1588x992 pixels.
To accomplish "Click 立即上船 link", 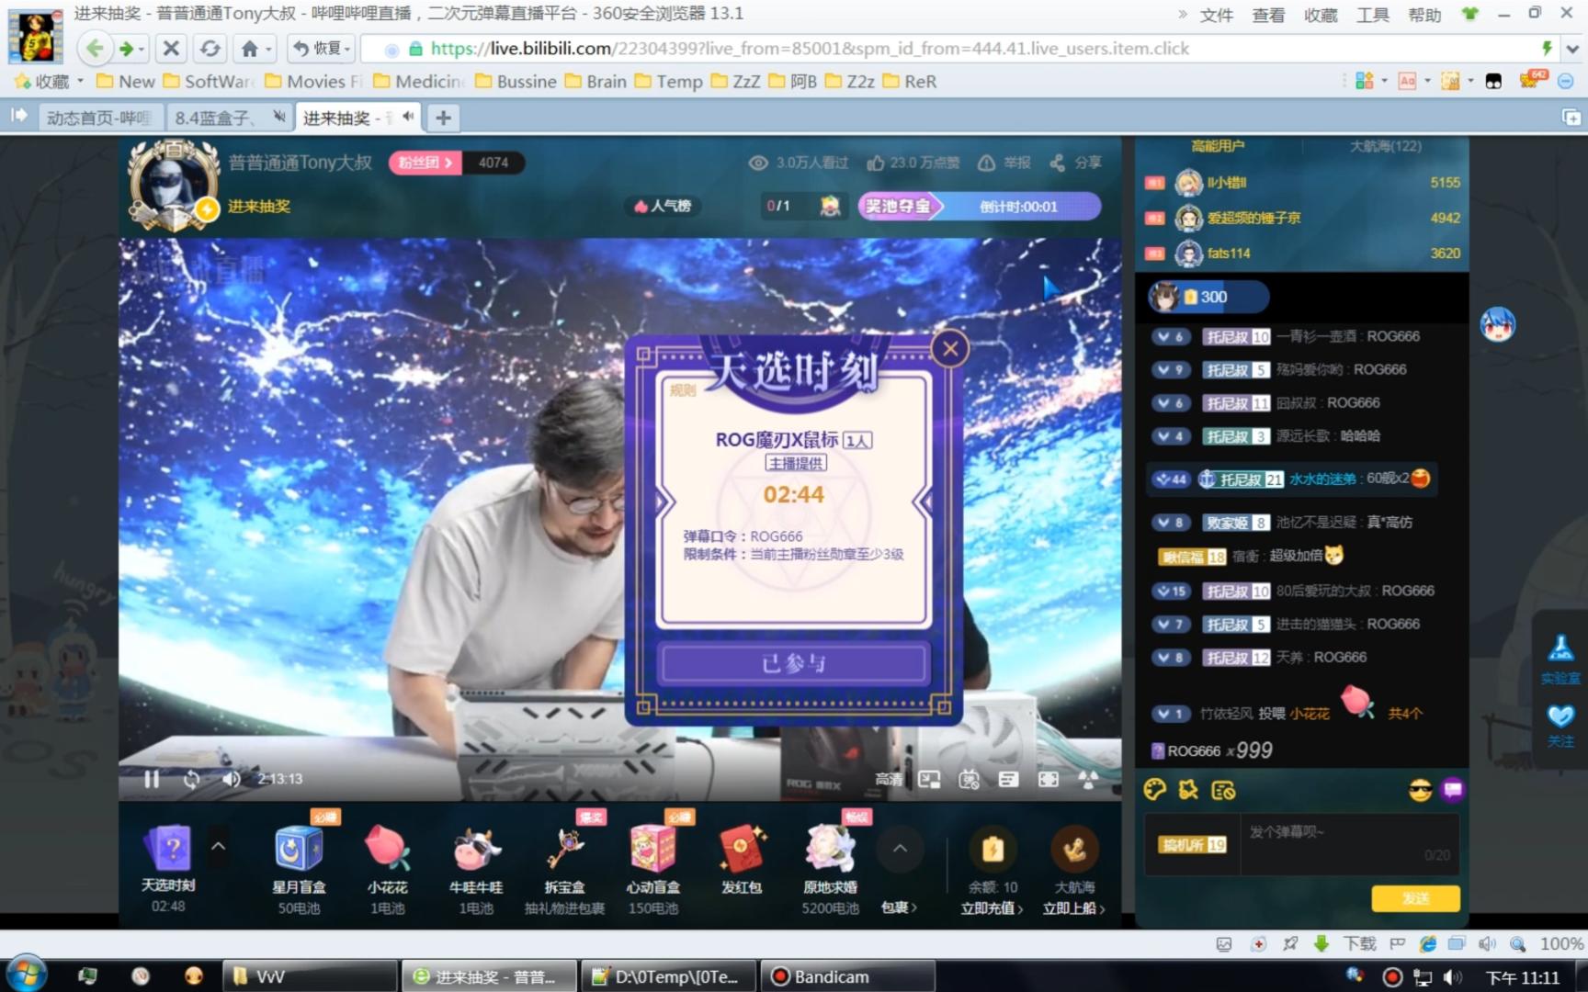I will [1073, 908].
